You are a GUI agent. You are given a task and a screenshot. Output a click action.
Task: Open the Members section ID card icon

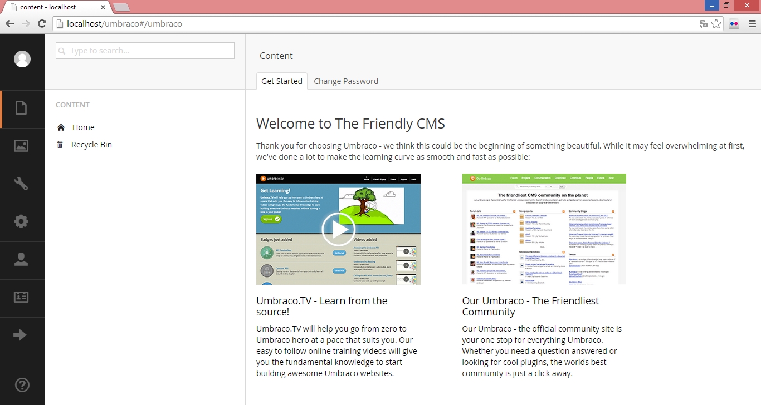click(21, 297)
